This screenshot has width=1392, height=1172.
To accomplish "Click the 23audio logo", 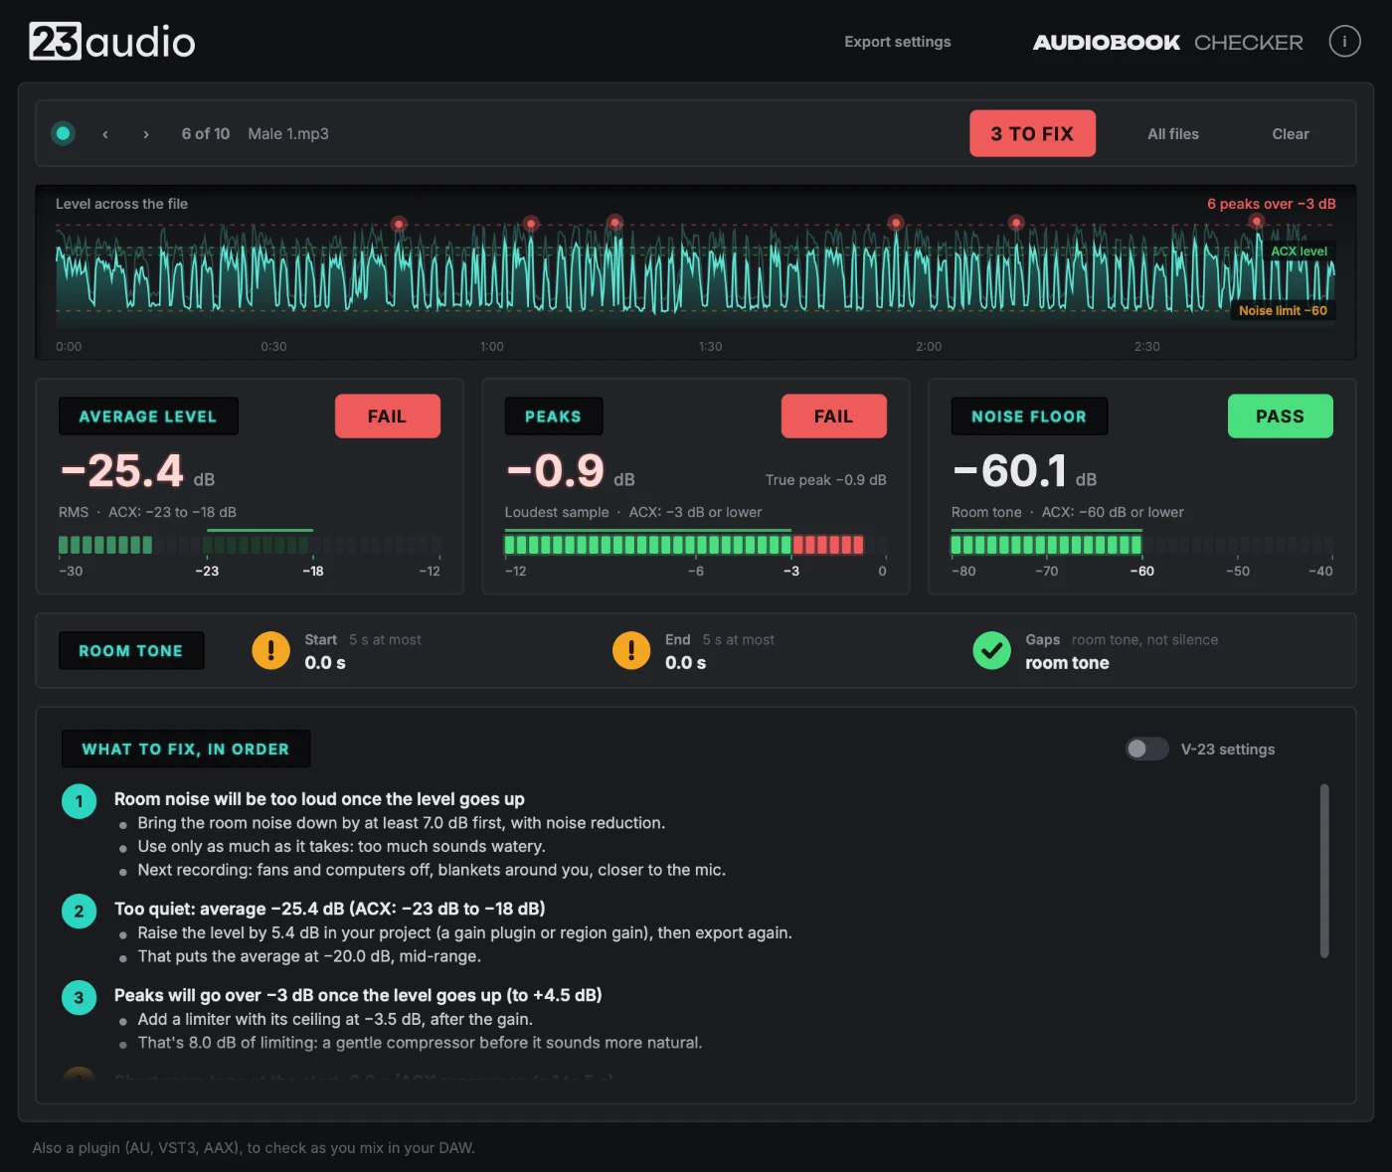I will 112,42.
